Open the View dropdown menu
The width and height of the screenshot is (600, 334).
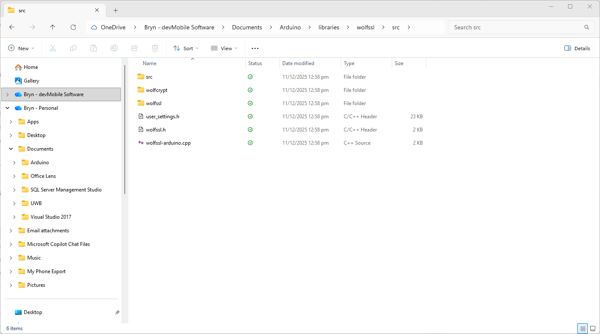pos(224,49)
